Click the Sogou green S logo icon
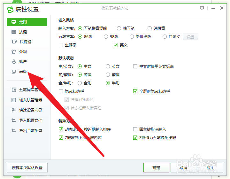This screenshot has height=179, width=230. tap(10, 10)
